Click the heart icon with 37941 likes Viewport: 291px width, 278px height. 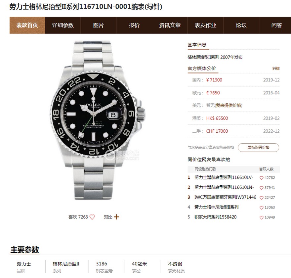click(x=261, y=188)
